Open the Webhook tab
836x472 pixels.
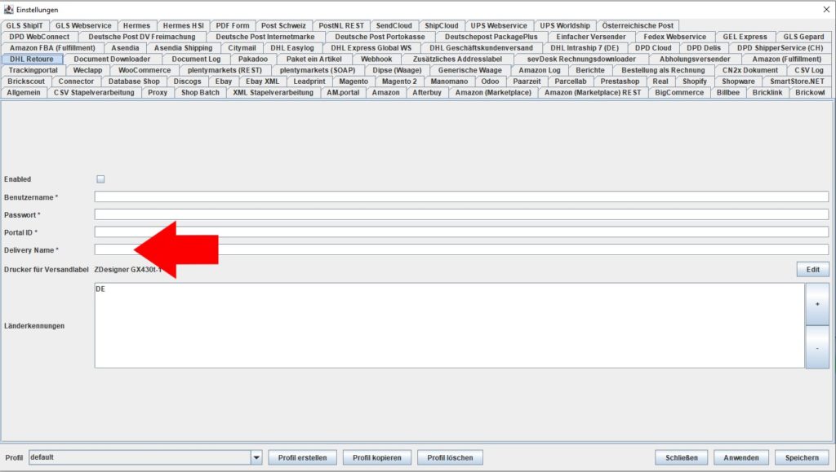[376, 59]
